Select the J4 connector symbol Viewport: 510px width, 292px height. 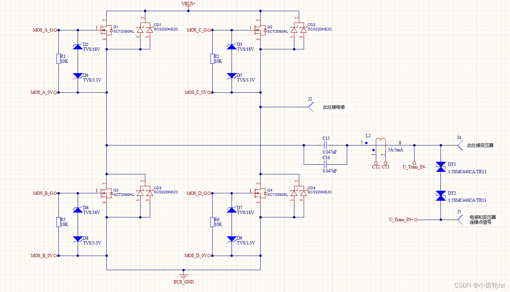pos(460,145)
